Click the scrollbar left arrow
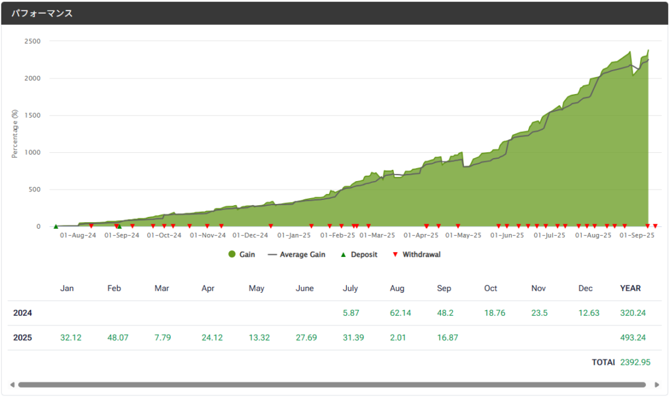The height and width of the screenshot is (398, 670). (12, 384)
